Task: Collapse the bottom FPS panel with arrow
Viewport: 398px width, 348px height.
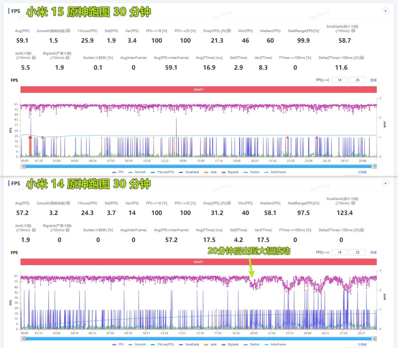Action: coord(386,183)
